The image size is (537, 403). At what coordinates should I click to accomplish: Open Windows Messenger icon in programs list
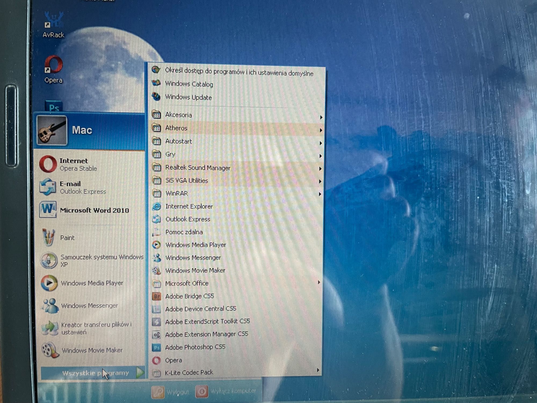[x=157, y=258]
